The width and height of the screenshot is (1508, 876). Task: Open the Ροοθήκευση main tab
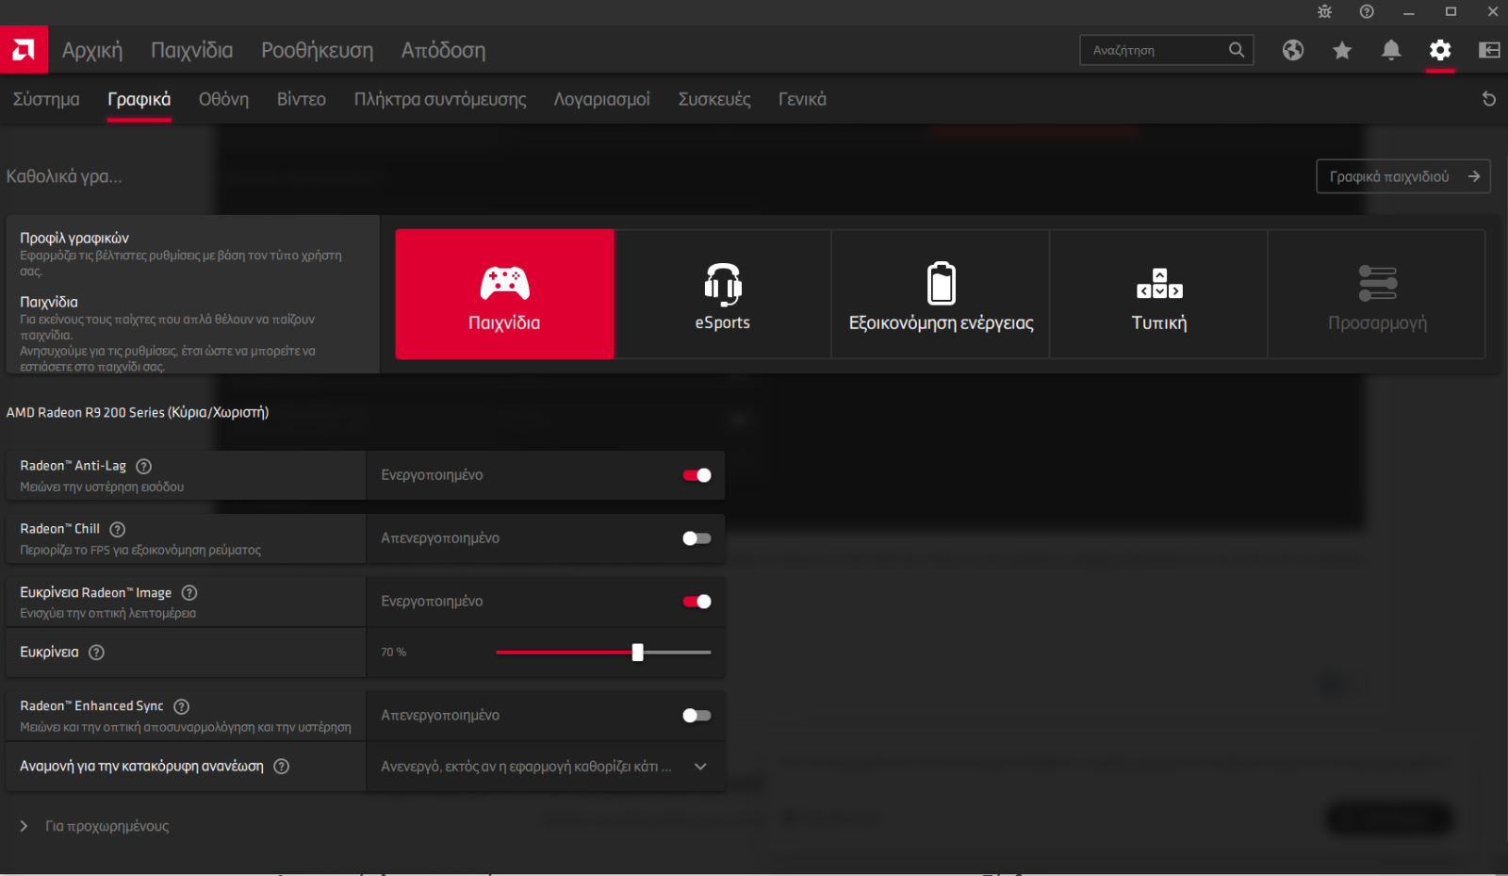tap(318, 50)
